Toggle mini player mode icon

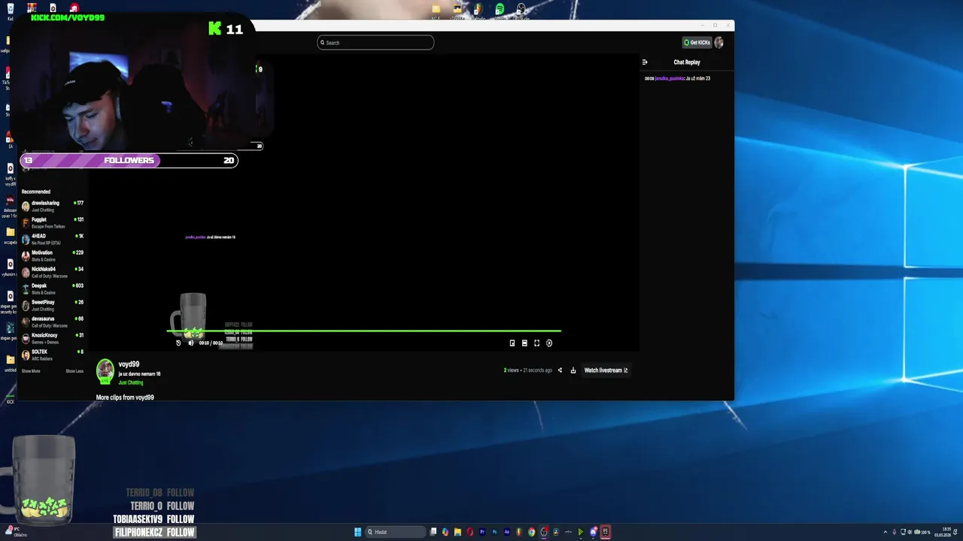tap(512, 343)
